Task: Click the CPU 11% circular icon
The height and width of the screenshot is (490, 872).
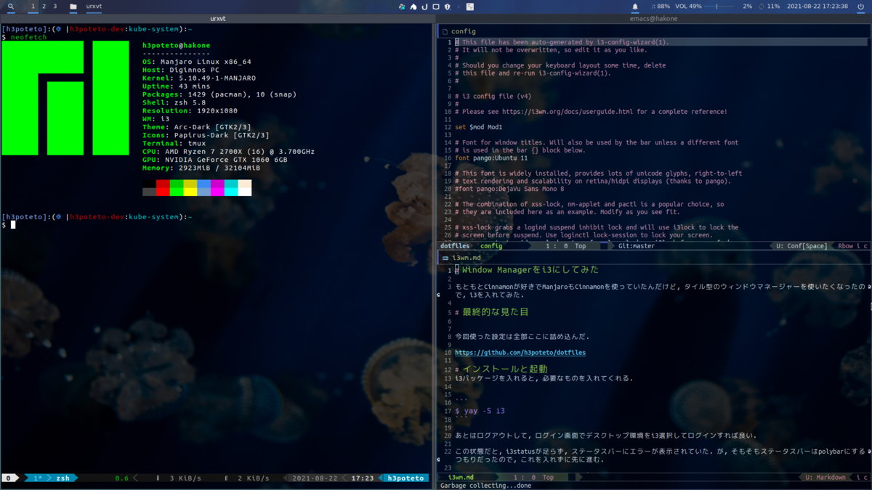Action: point(762,7)
